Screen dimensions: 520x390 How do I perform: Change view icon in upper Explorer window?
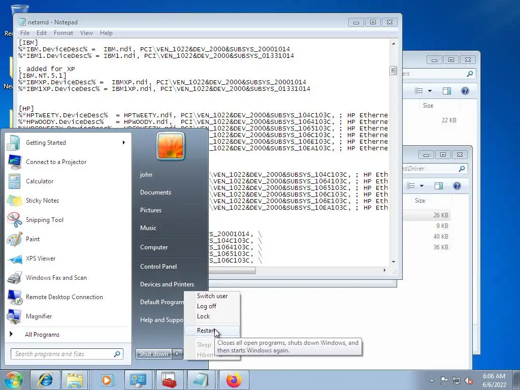click(x=419, y=91)
